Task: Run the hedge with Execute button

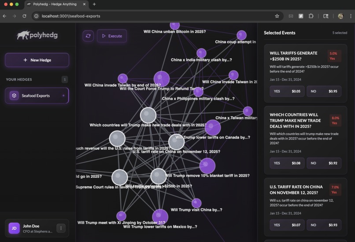Action: 112,36
